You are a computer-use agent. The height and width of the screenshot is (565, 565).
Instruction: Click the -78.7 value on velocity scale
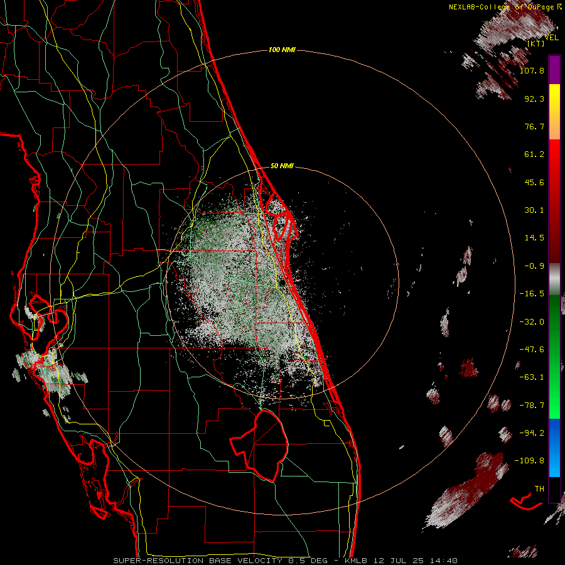point(532,406)
